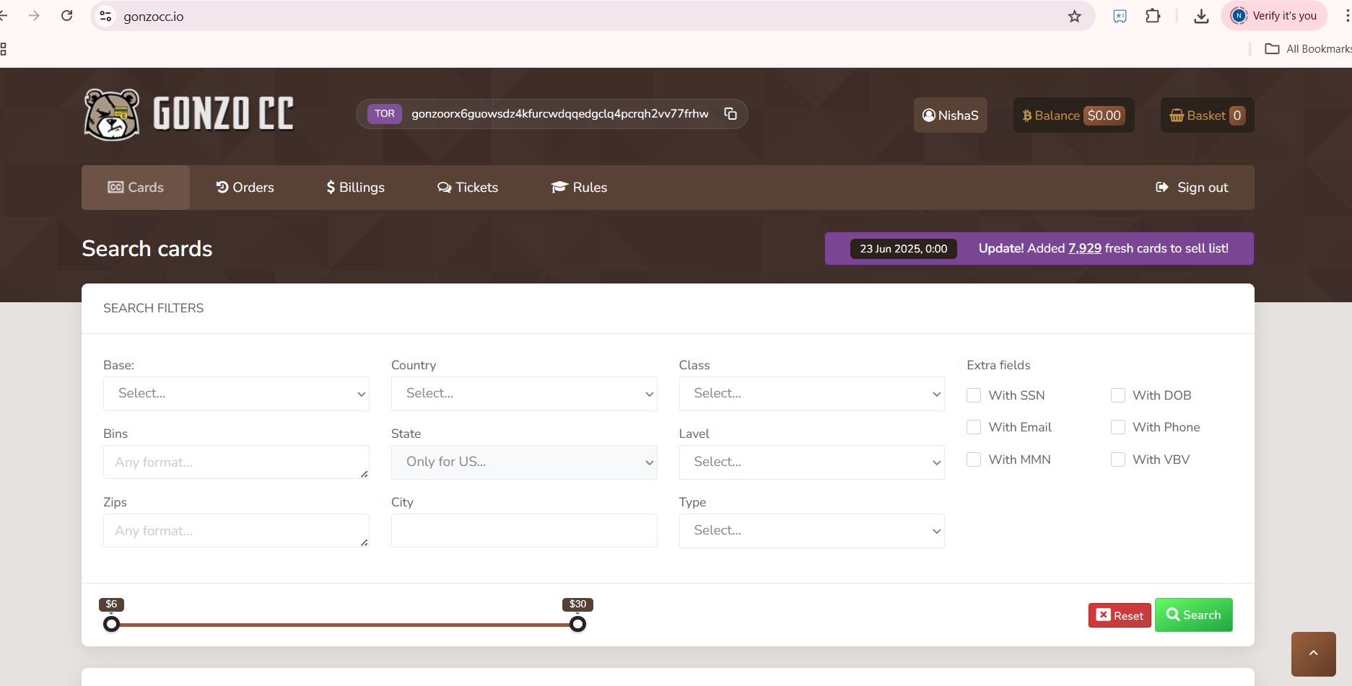Click the browser forward arrow
1352x686 pixels.
[34, 16]
